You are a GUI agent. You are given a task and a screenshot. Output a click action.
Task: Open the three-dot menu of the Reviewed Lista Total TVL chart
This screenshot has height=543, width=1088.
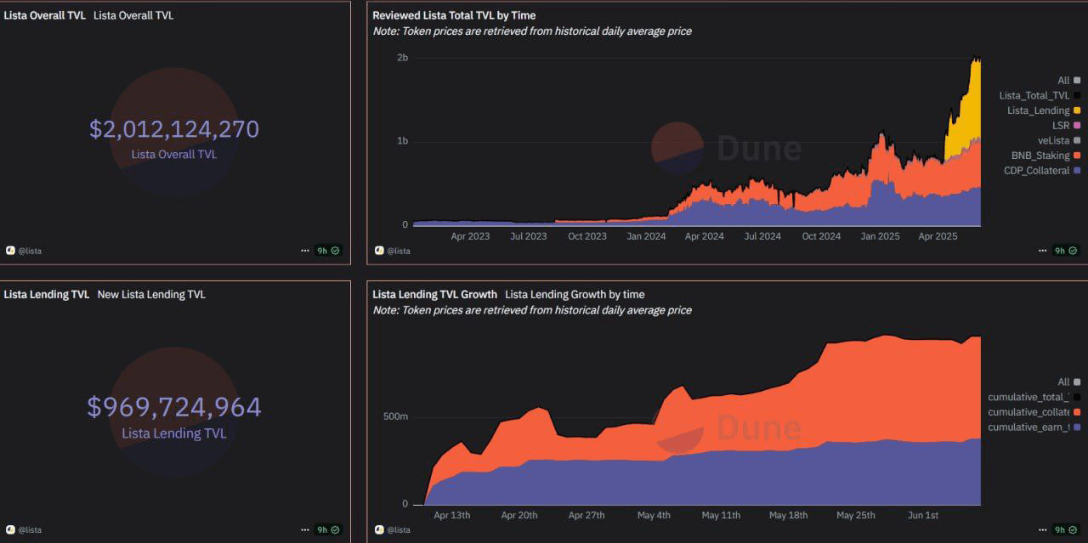coord(1043,251)
